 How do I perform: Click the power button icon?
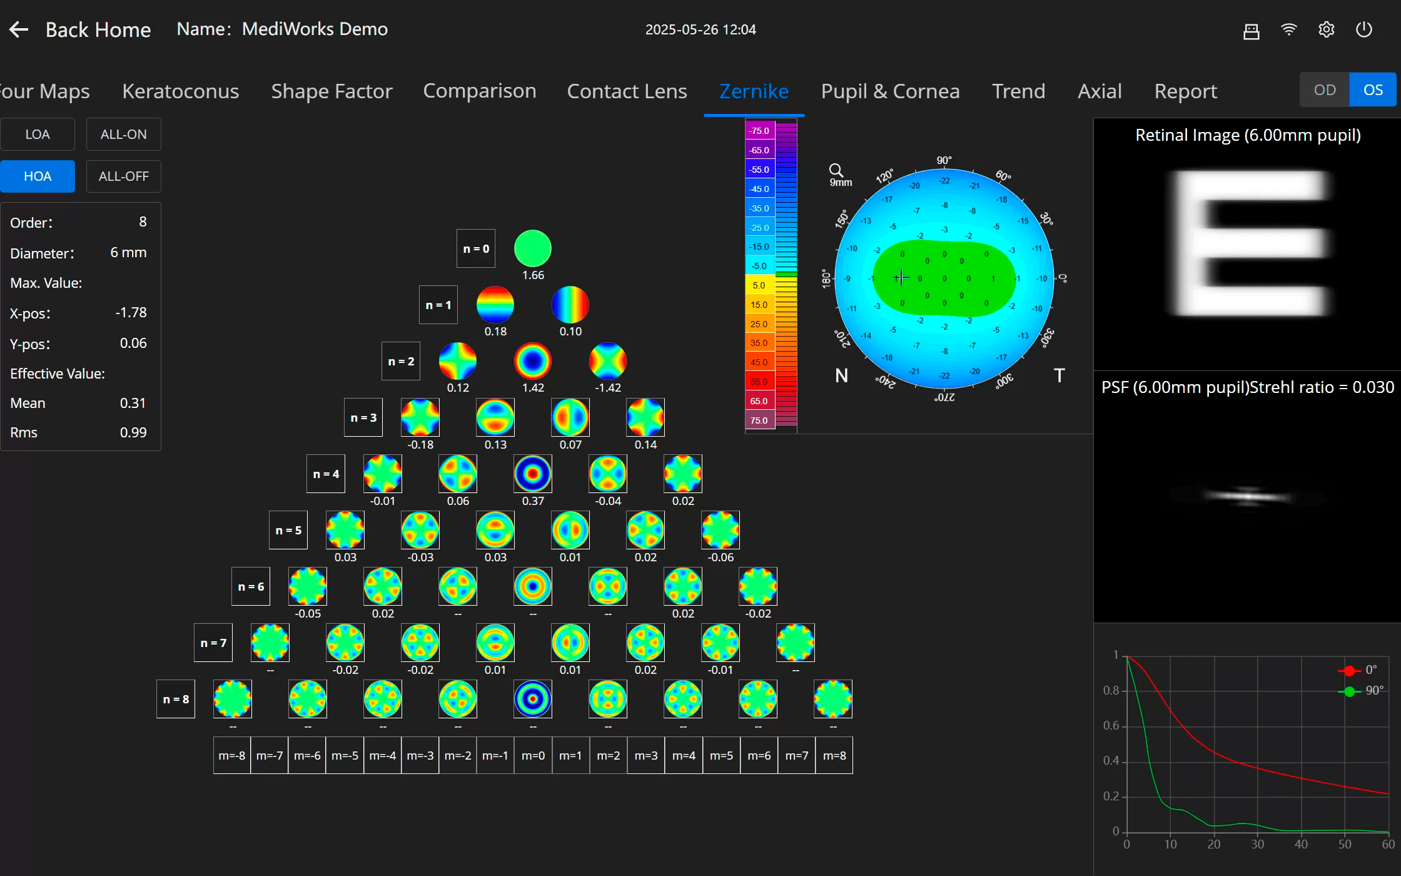(x=1363, y=29)
